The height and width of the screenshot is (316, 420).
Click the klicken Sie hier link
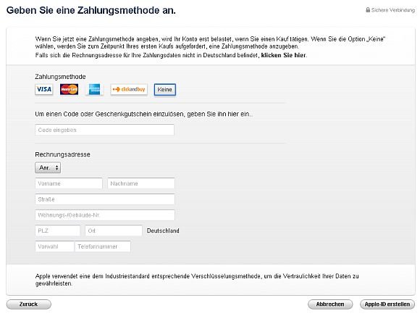pos(283,55)
